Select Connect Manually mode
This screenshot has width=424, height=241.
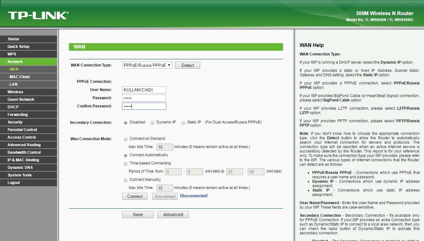click(126, 180)
